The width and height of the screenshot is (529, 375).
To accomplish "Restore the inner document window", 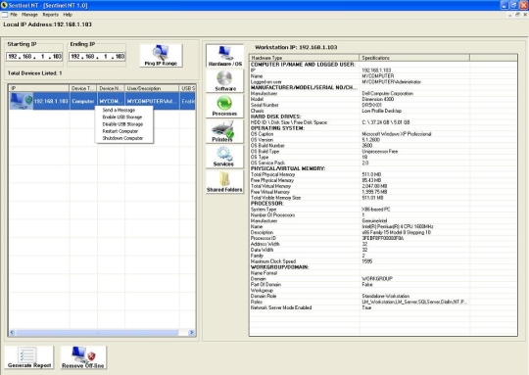I will pyautogui.click(x=517, y=15).
